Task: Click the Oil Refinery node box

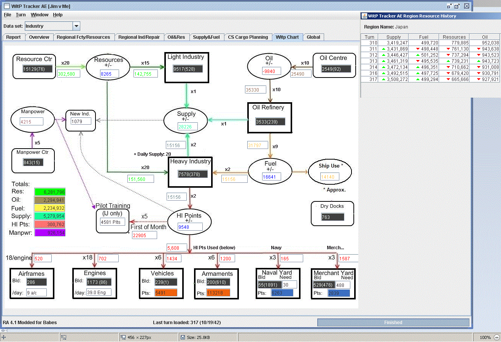Action: 269,118
